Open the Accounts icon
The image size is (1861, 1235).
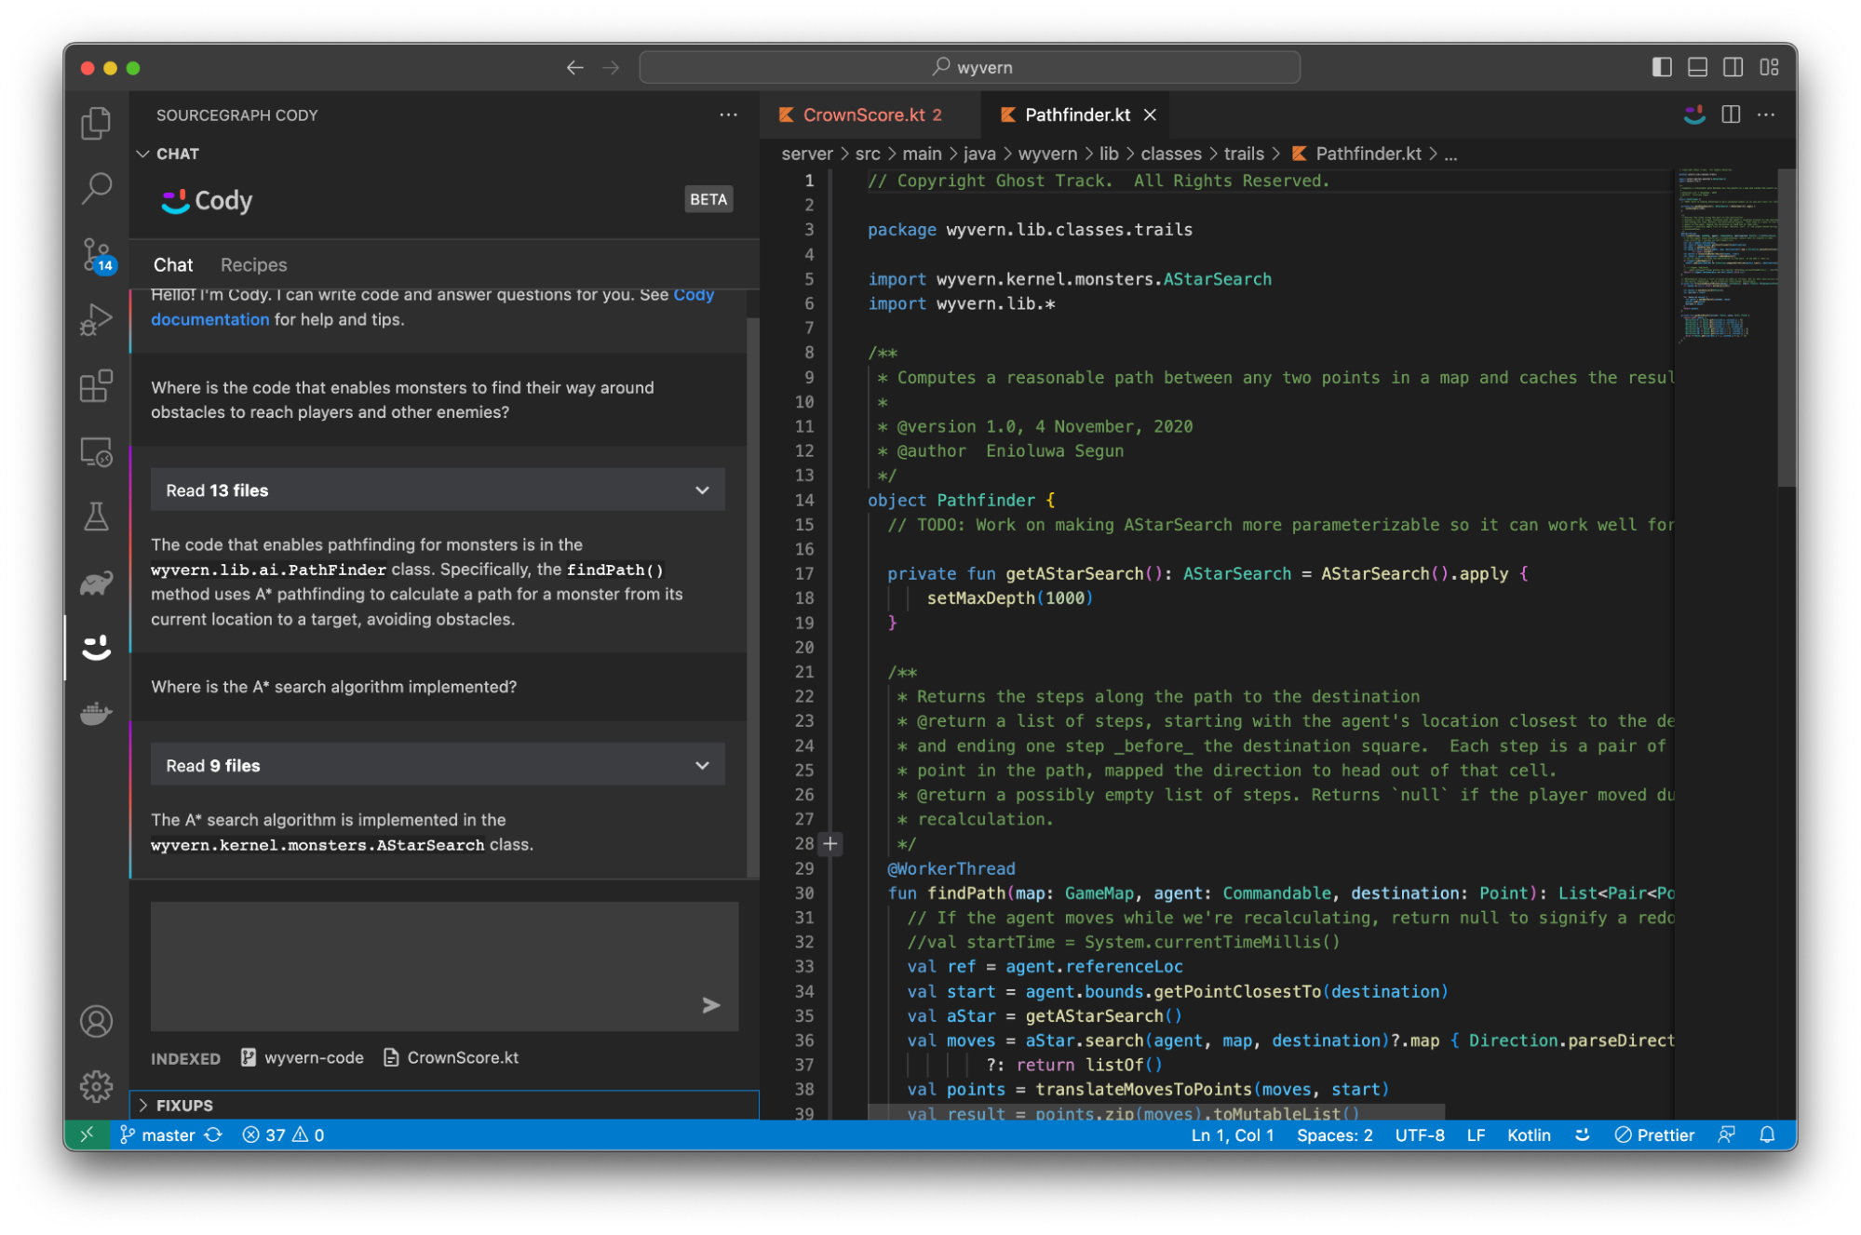coord(96,1021)
